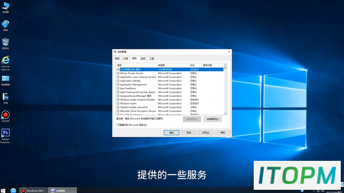Uncheck Application Layer Gateway Service
Viewport: 344px width, 193px height.
coord(118,77)
